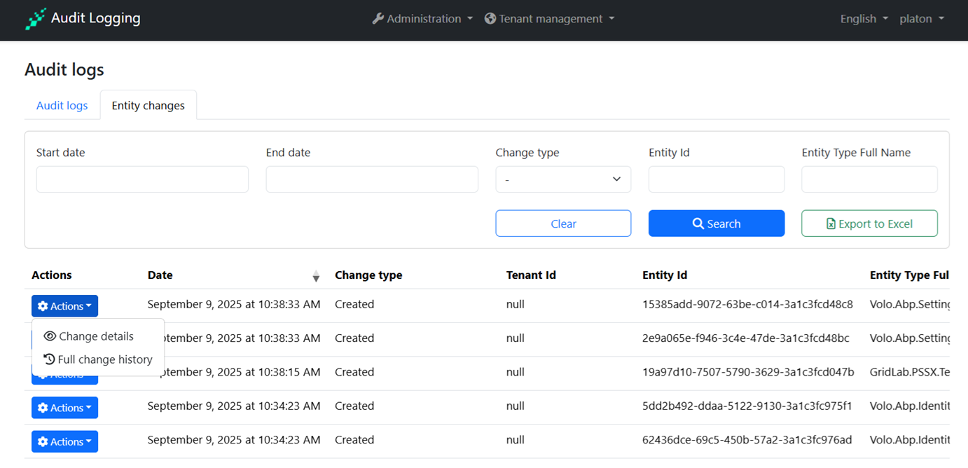
Task: Toggle the first row Actions gear button
Action: pos(64,306)
